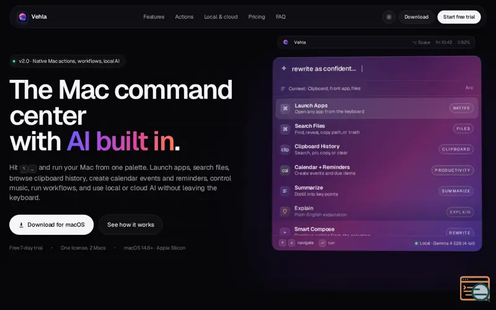Click the return key run icon
The image size is (496, 310).
point(322,243)
